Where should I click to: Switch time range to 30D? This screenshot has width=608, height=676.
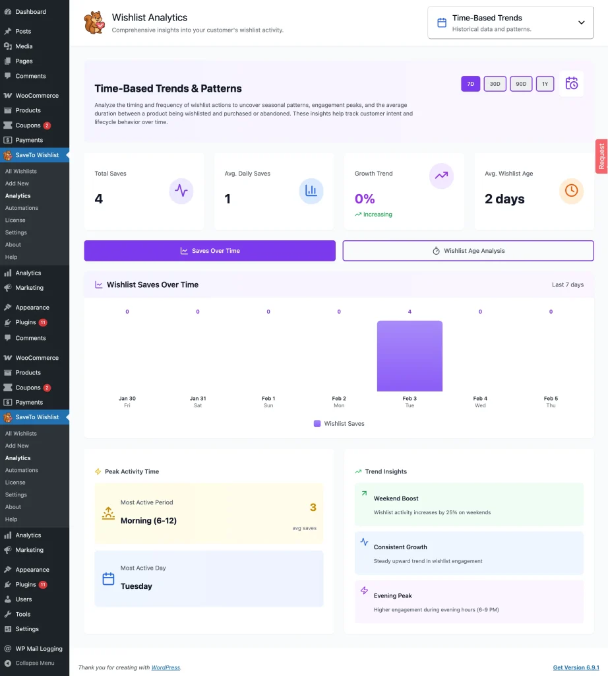[495, 84]
